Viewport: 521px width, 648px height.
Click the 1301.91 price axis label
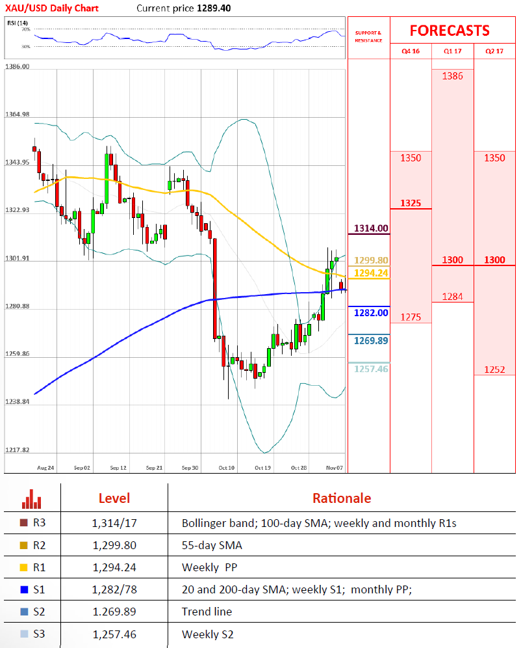[x=17, y=258]
